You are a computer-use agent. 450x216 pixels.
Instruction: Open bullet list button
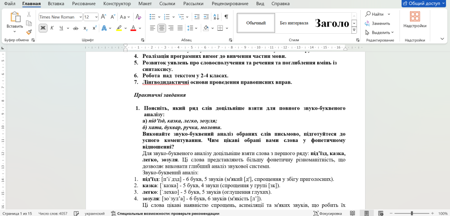point(152,17)
